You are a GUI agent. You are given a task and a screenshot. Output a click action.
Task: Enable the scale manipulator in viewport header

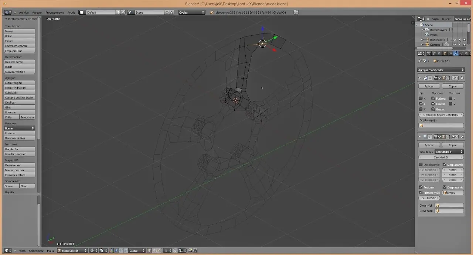click(x=126, y=251)
